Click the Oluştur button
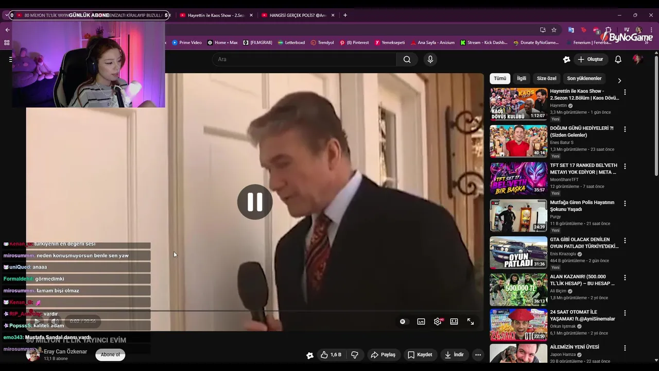The height and width of the screenshot is (371, 659). point(591,59)
